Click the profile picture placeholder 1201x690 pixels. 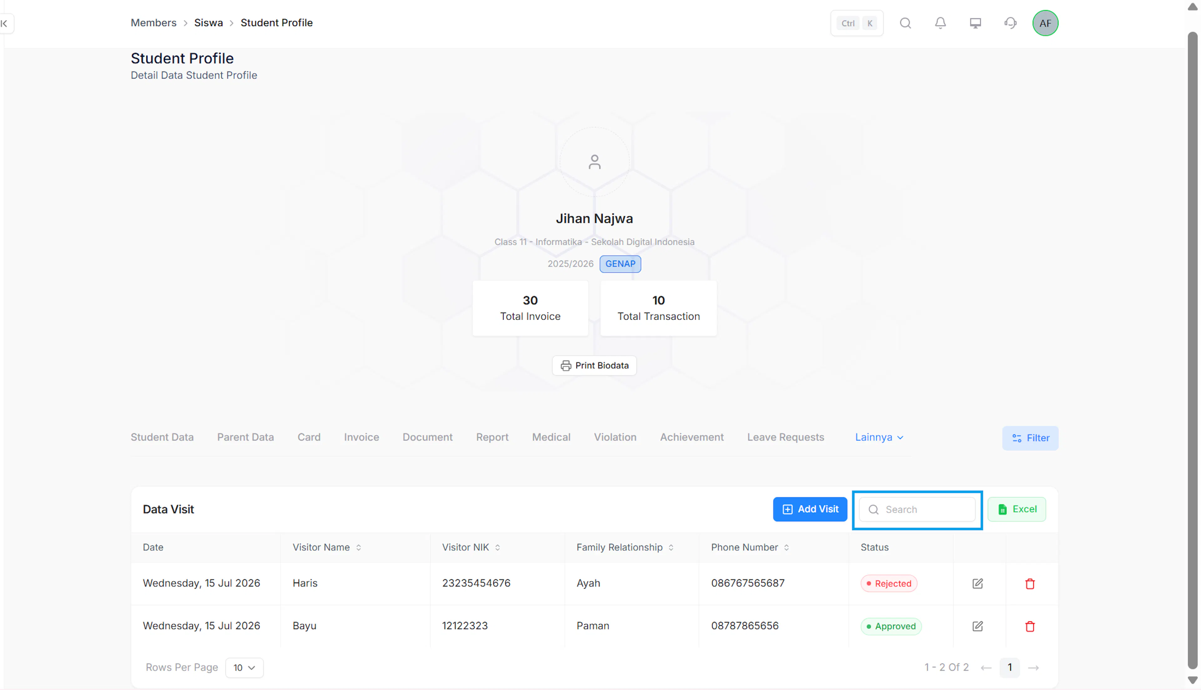pyautogui.click(x=594, y=162)
